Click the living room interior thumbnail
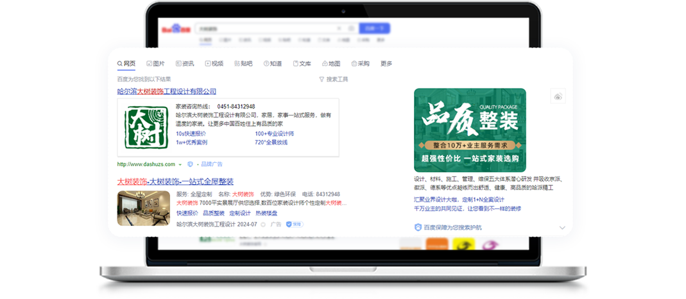Screen dimensions: 686x299 click(144, 208)
